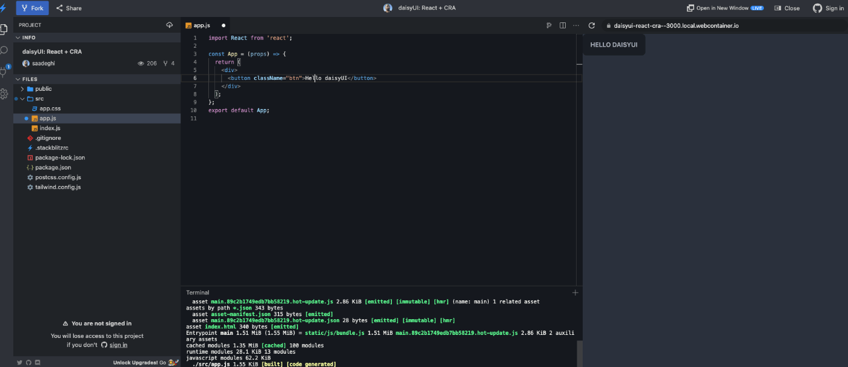Open the .stackblitzrc file
The height and width of the screenshot is (367, 848).
point(97,148)
